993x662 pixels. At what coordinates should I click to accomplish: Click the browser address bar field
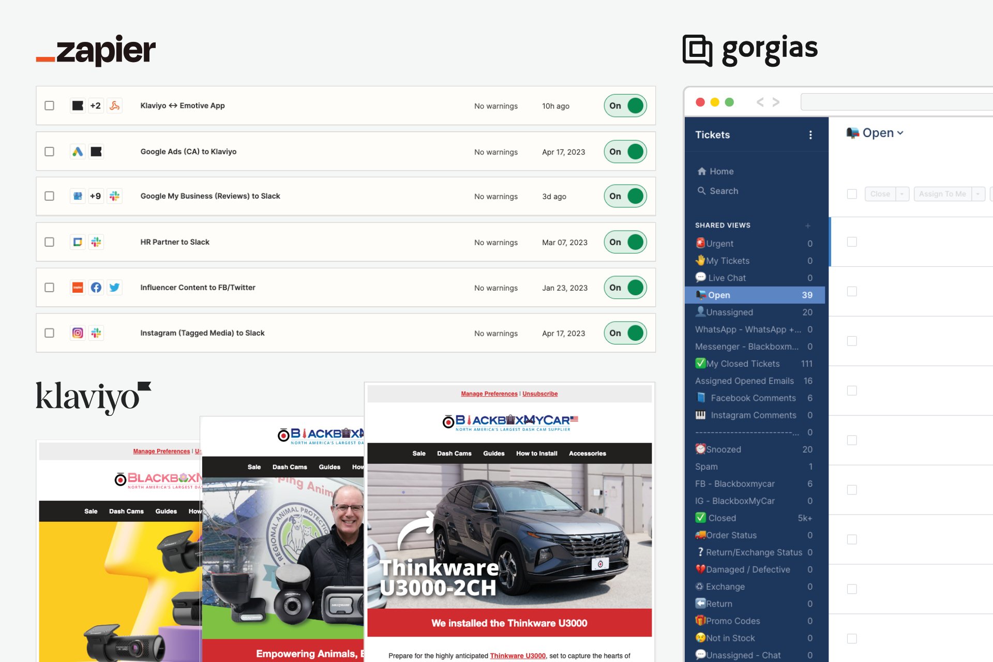[x=896, y=102]
